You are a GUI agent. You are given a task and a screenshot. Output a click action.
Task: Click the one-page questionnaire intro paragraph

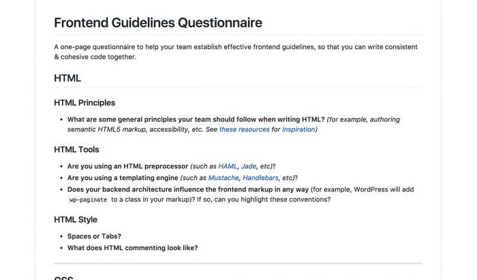pyautogui.click(x=236, y=52)
